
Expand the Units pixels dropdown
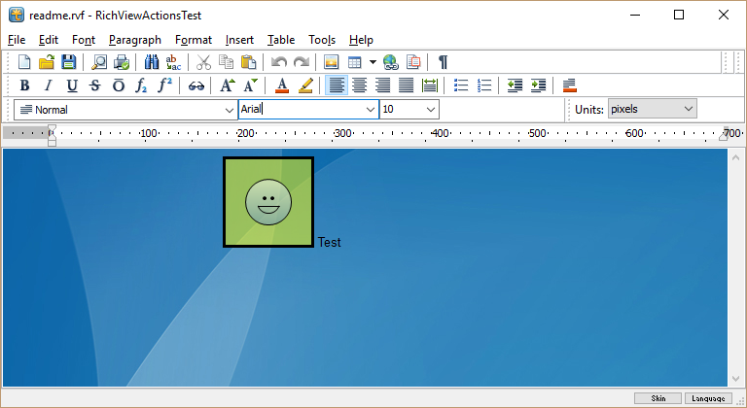(x=689, y=109)
